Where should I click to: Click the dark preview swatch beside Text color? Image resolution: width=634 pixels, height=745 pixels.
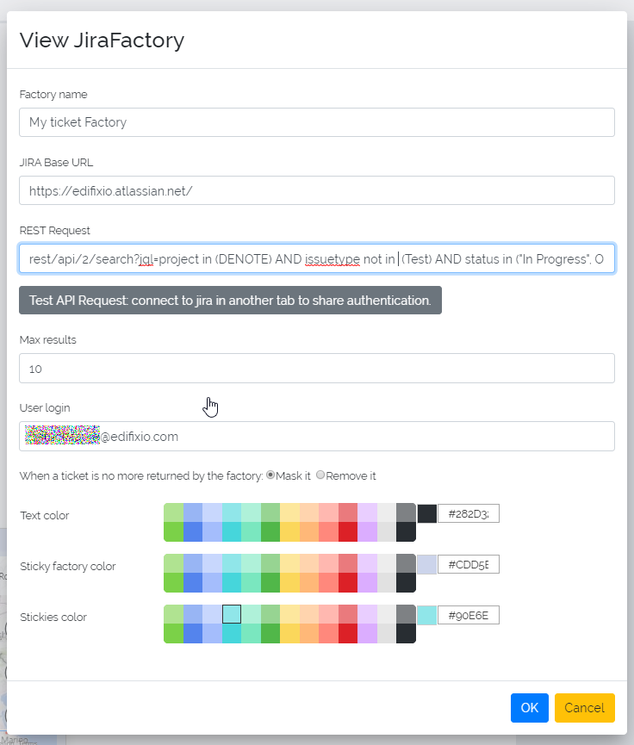tap(426, 513)
